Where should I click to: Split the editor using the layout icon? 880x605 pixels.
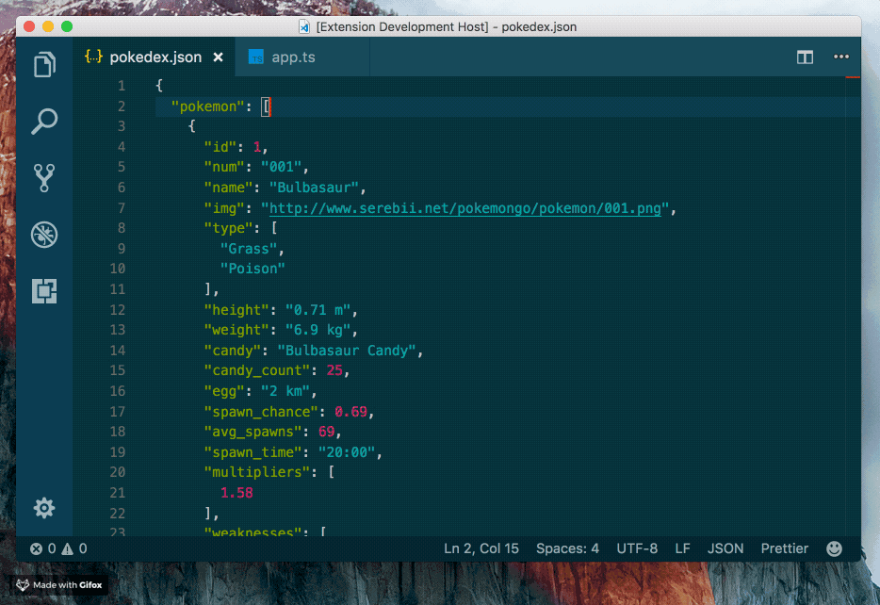805,57
